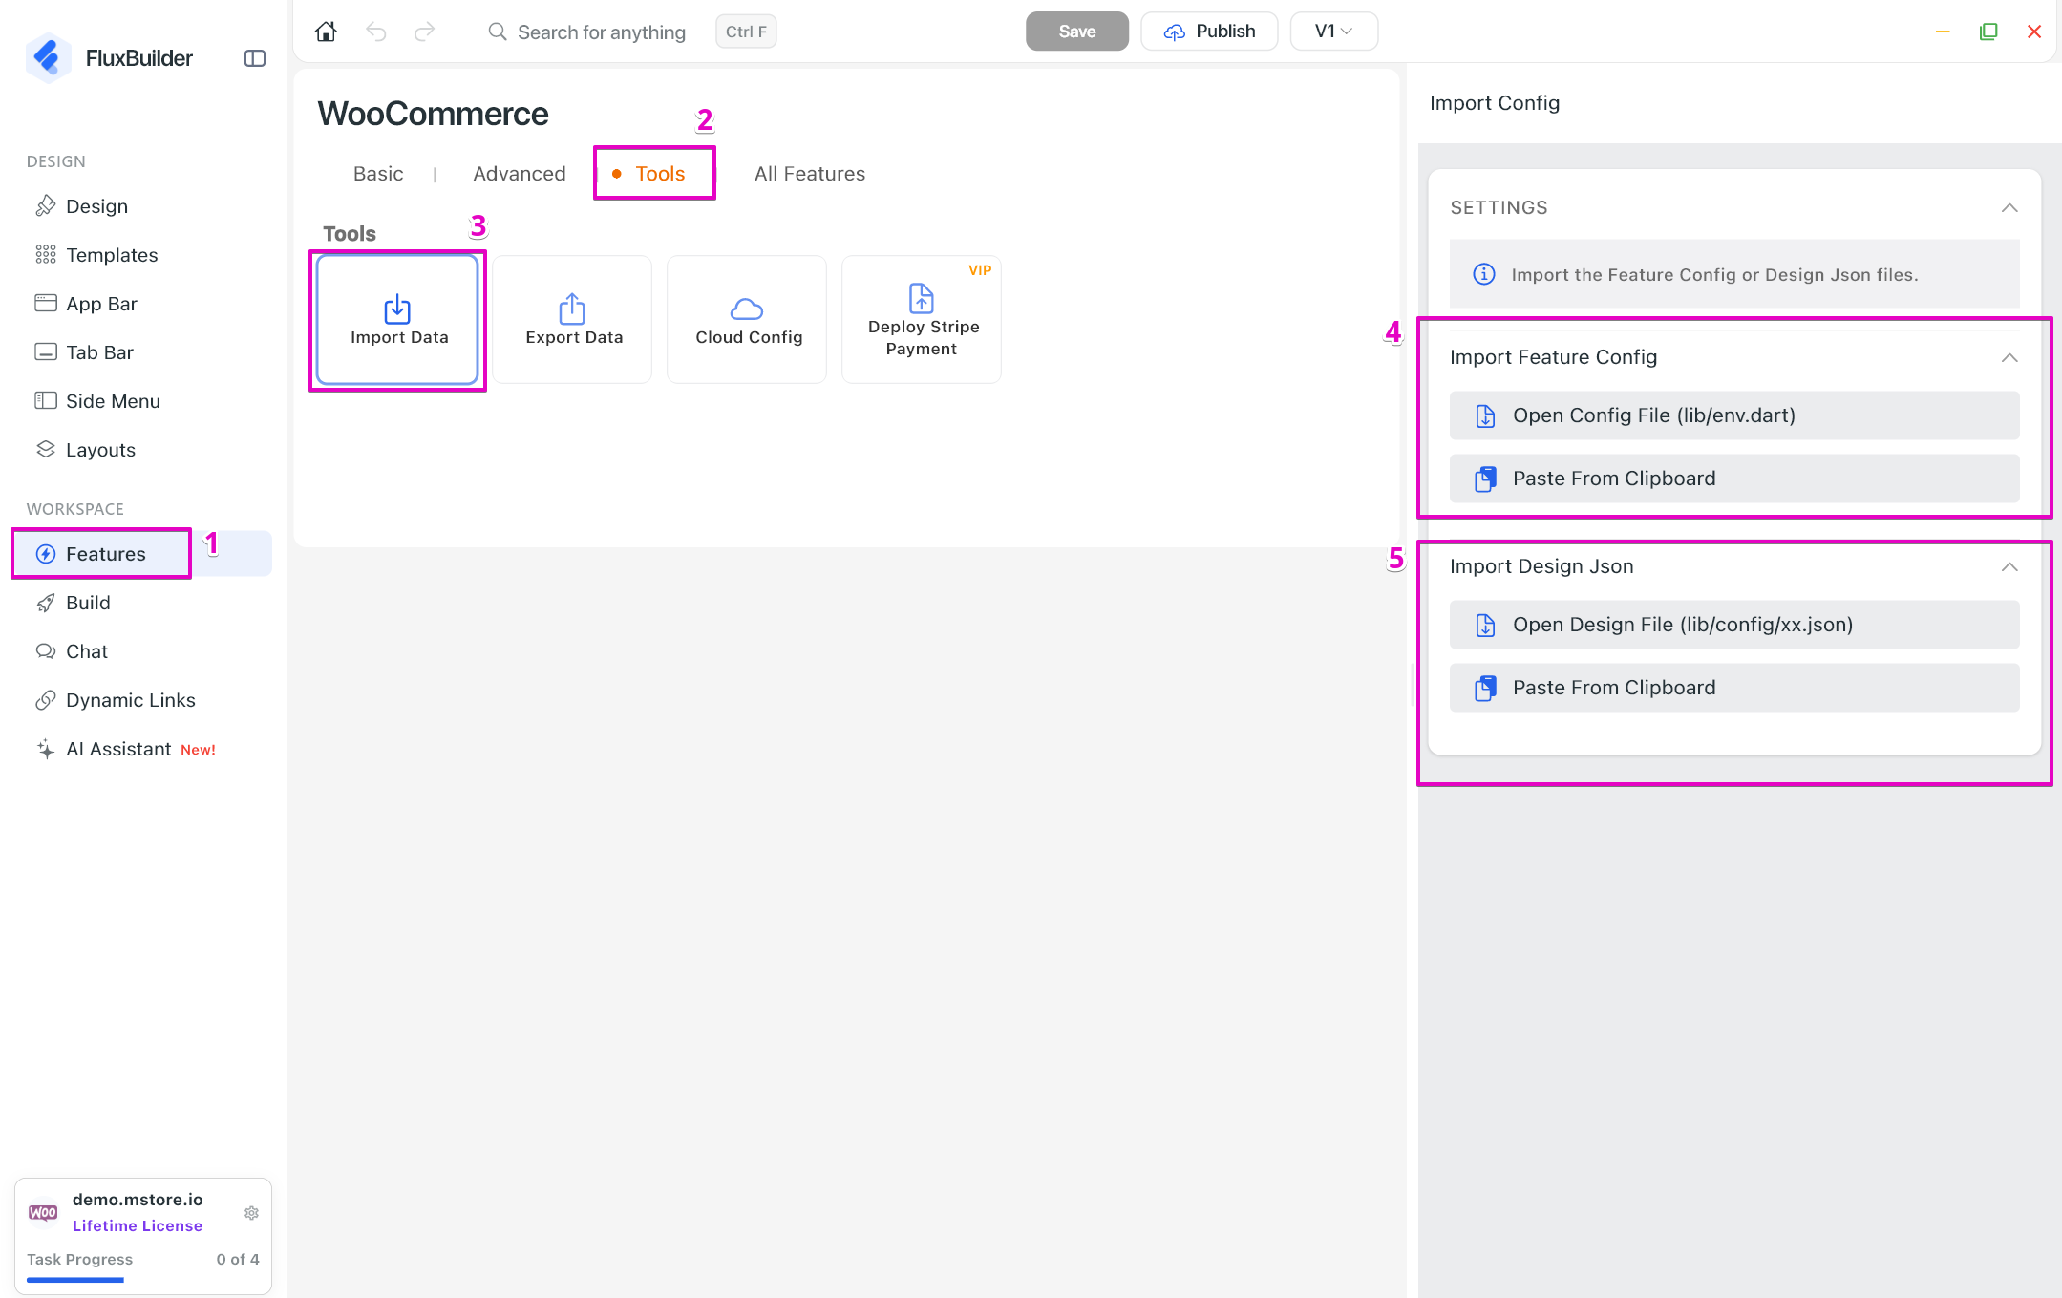
Task: Click the FluxBuilder logo icon
Action: tap(48, 57)
